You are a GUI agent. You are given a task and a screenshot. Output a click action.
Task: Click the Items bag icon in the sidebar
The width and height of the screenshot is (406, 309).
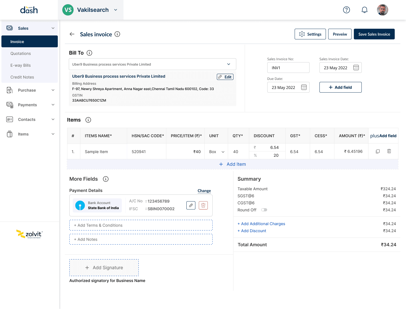(10, 134)
